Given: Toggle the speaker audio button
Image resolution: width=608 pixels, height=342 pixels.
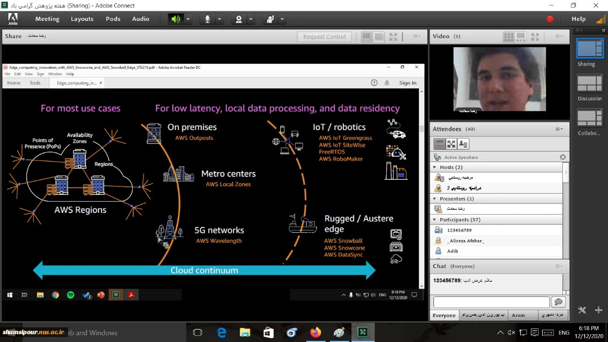Looking at the screenshot, I should tap(176, 19).
